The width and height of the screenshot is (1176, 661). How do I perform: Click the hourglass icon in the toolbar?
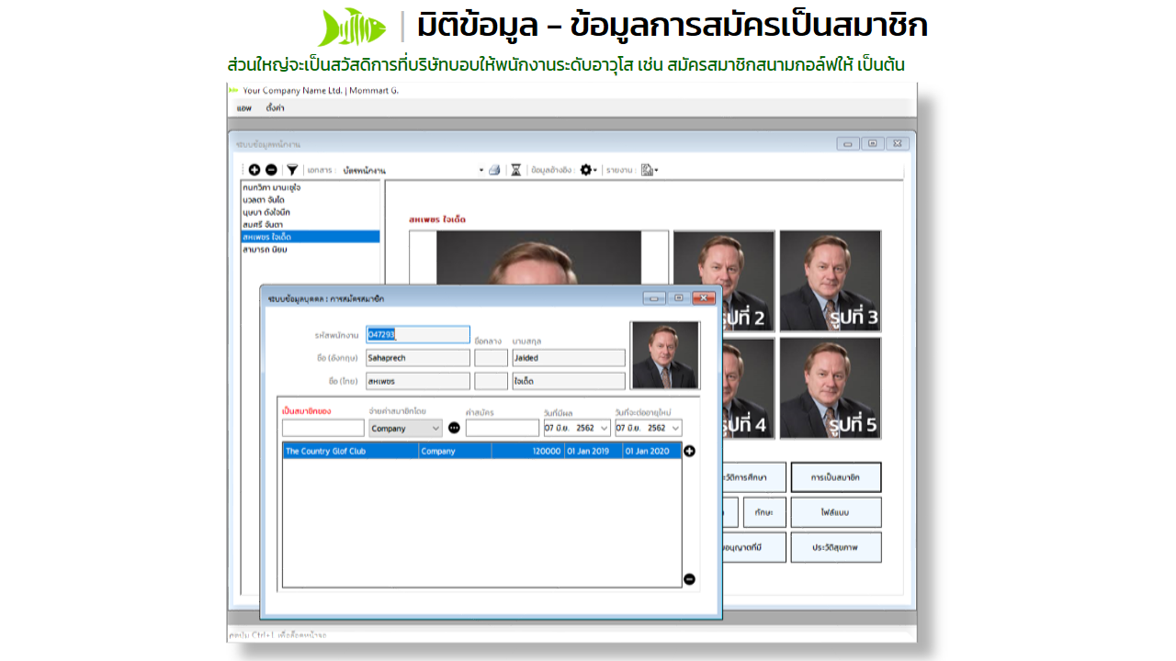(516, 170)
